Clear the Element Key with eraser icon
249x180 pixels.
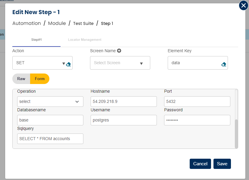(223, 64)
